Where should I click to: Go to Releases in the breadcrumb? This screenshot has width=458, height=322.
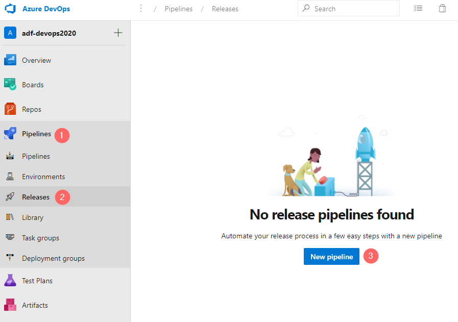click(x=225, y=9)
